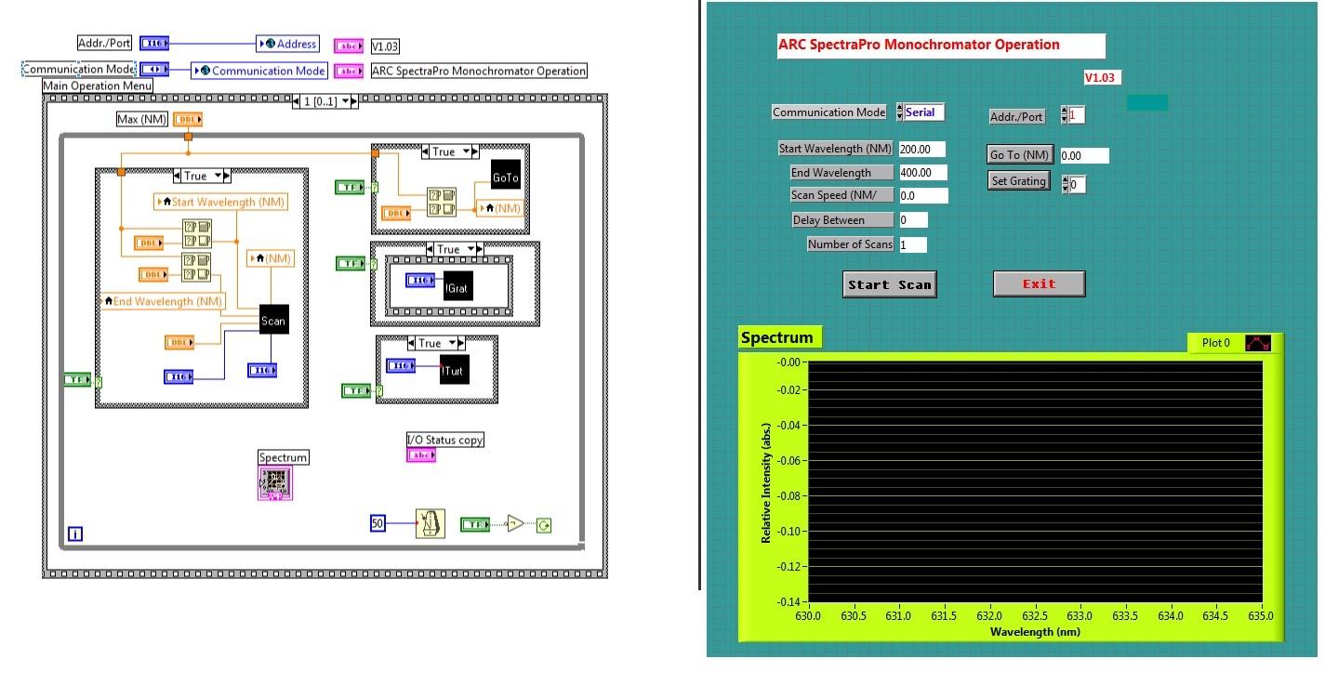Click the Main Operation Menu label
The width and height of the screenshot is (1325, 685).
pos(98,86)
